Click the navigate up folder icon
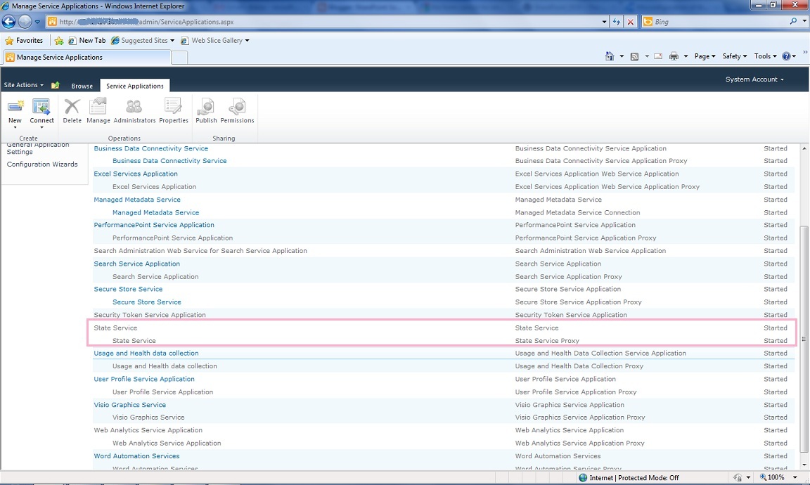Screen dimensions: 810x485 [x=56, y=85]
